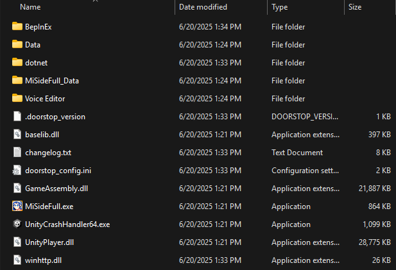This screenshot has height=270, width=396.
Task: Click the BepInEx folder icon
Action: point(17,27)
